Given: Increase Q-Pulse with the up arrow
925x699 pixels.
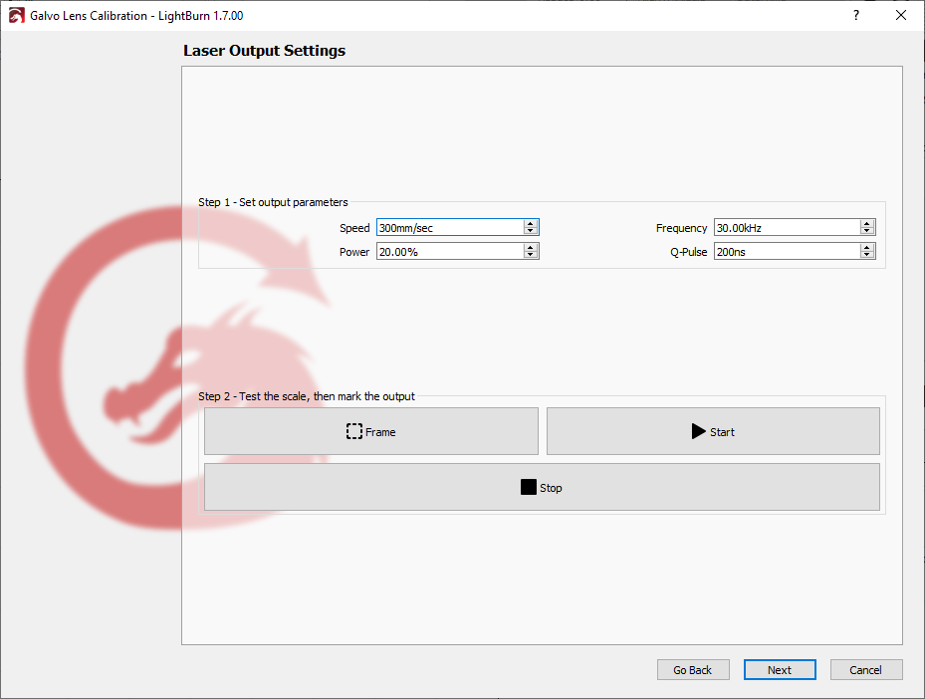Looking at the screenshot, I should tap(867, 248).
